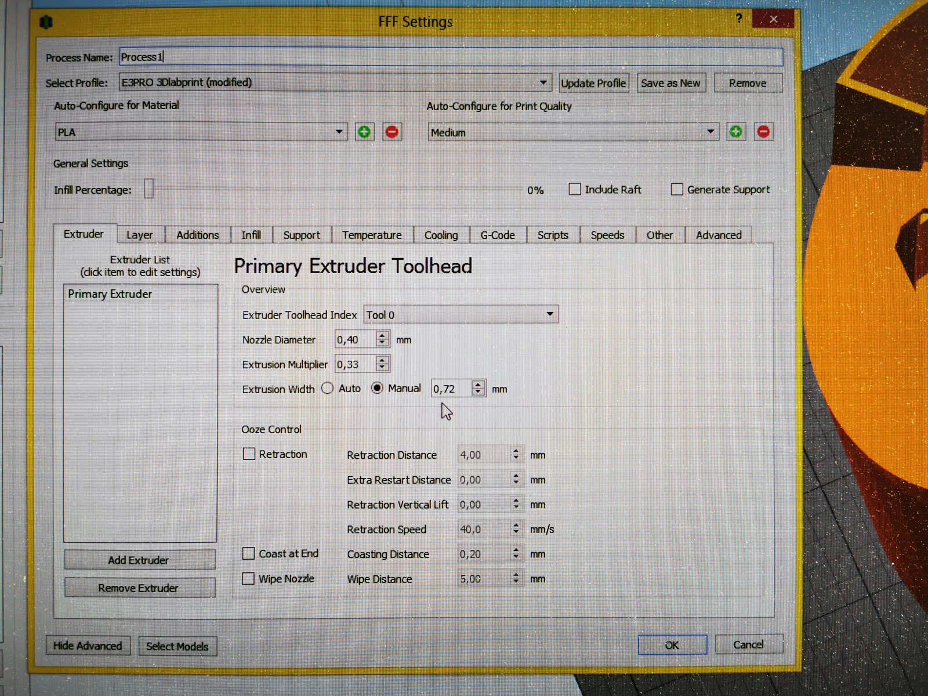Switch to the Layer tab
Viewport: 928px width, 696px height.
pyautogui.click(x=140, y=235)
